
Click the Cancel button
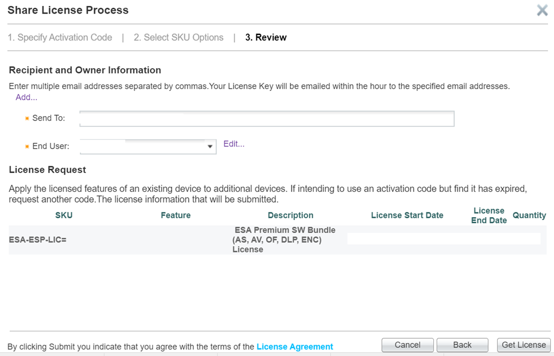407,345
